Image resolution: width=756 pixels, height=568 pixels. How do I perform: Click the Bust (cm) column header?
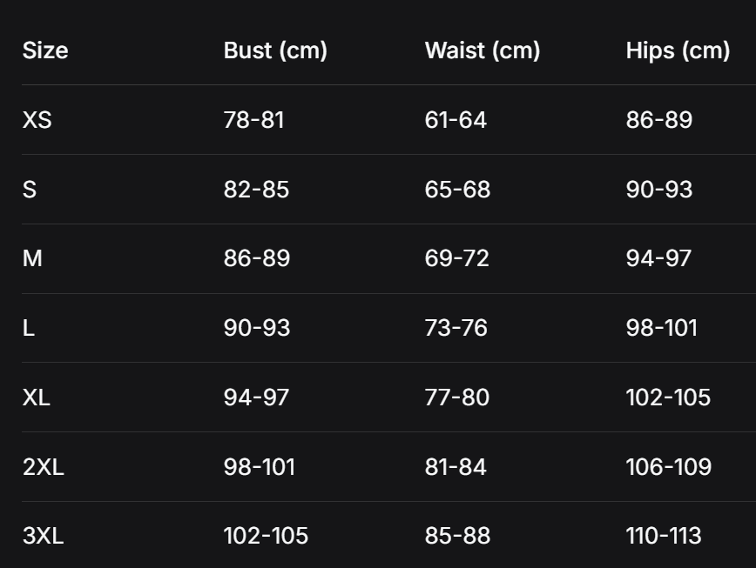[x=275, y=50]
